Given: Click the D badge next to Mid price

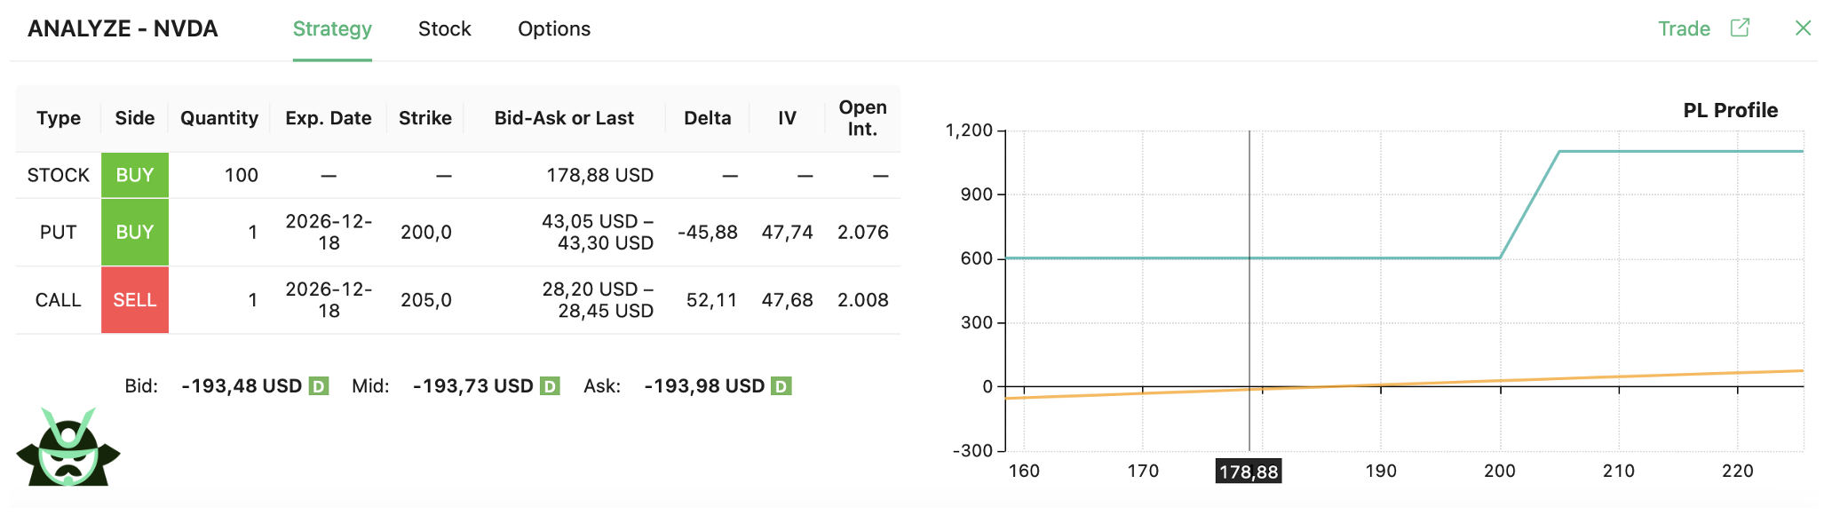Looking at the screenshot, I should click(x=550, y=386).
